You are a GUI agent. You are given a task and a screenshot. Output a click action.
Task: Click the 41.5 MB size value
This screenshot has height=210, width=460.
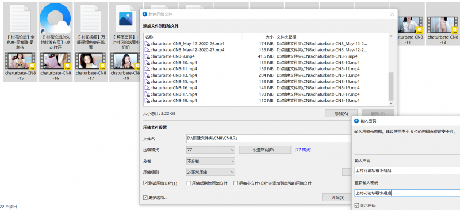click(x=266, y=56)
